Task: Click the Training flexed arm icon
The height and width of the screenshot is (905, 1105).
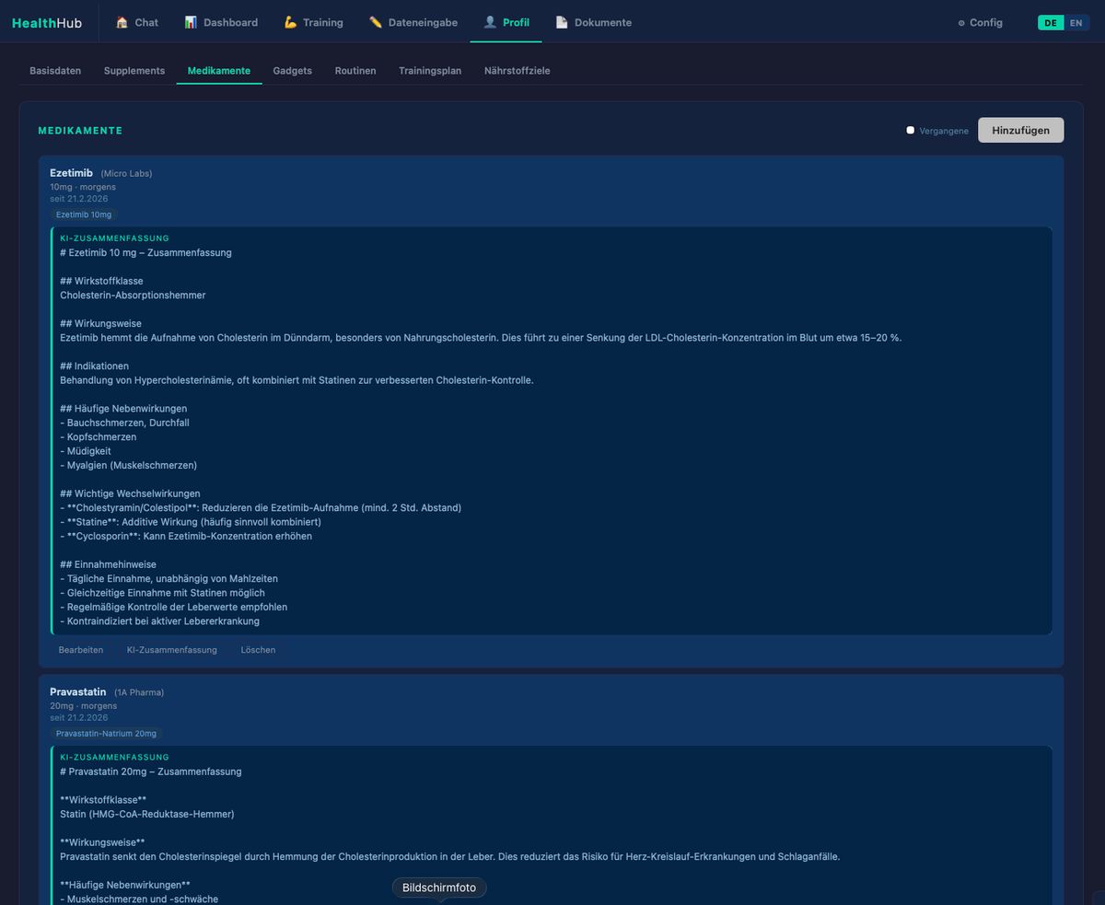Action: [x=290, y=23]
